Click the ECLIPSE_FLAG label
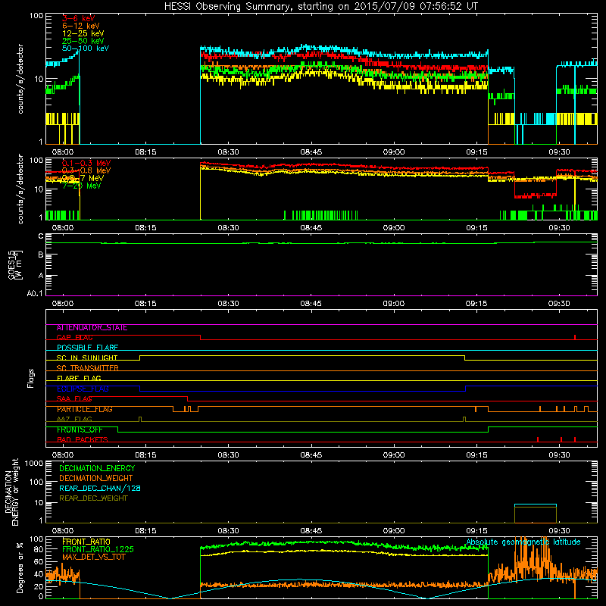This screenshot has height=606, width=606. (83, 389)
